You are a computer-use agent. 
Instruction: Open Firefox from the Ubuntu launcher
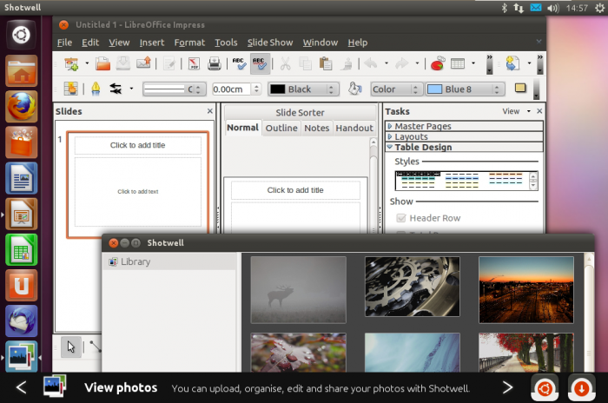pos(22,107)
